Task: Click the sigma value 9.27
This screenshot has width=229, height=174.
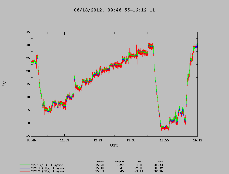Action: tap(120, 165)
